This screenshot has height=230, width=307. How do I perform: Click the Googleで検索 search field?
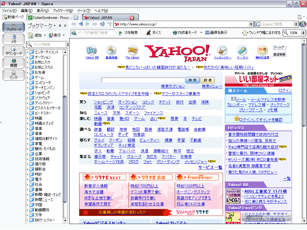point(274,24)
